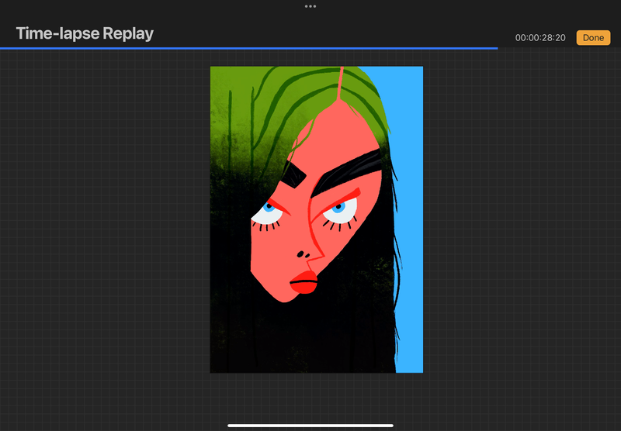Tap the Done button
The height and width of the screenshot is (431, 621).
coord(593,37)
